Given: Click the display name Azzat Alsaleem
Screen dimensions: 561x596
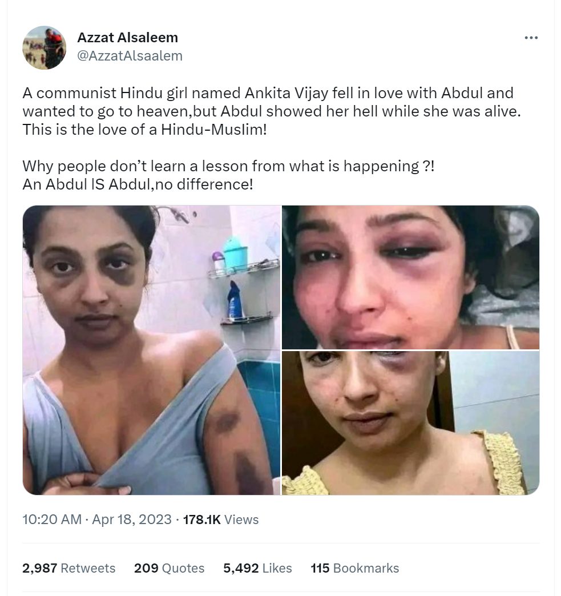Looking at the screenshot, I should (128, 37).
